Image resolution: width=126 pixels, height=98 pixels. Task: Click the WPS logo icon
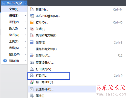4,3
